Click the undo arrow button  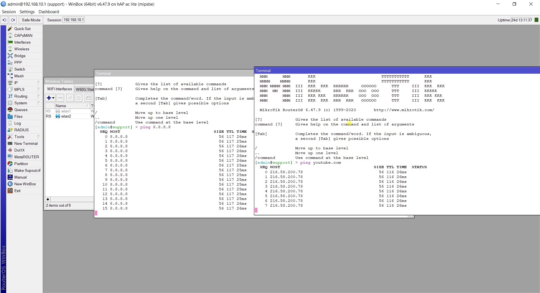point(4,20)
